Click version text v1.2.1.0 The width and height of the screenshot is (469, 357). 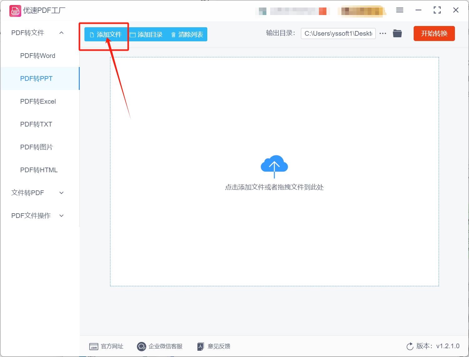click(x=448, y=346)
